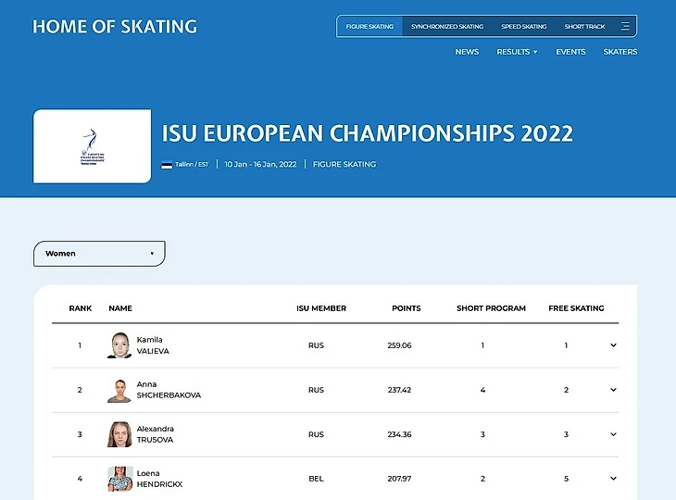Switch to Synchronized Skating tab
This screenshot has height=500, width=676.
447,27
